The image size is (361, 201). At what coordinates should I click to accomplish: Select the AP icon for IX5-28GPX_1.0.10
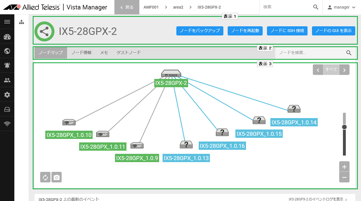click(x=69, y=122)
